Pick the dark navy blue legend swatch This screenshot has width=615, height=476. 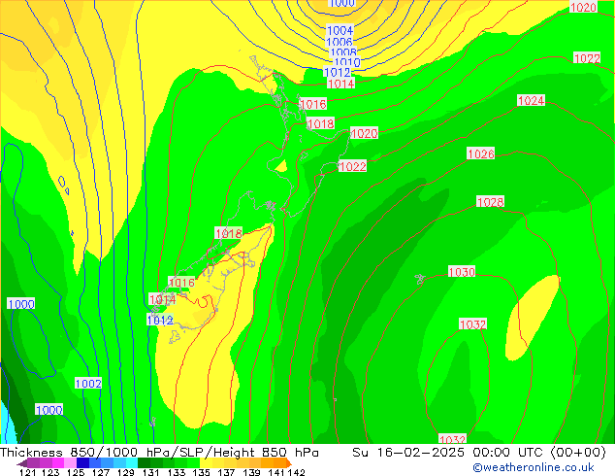pos(81,462)
